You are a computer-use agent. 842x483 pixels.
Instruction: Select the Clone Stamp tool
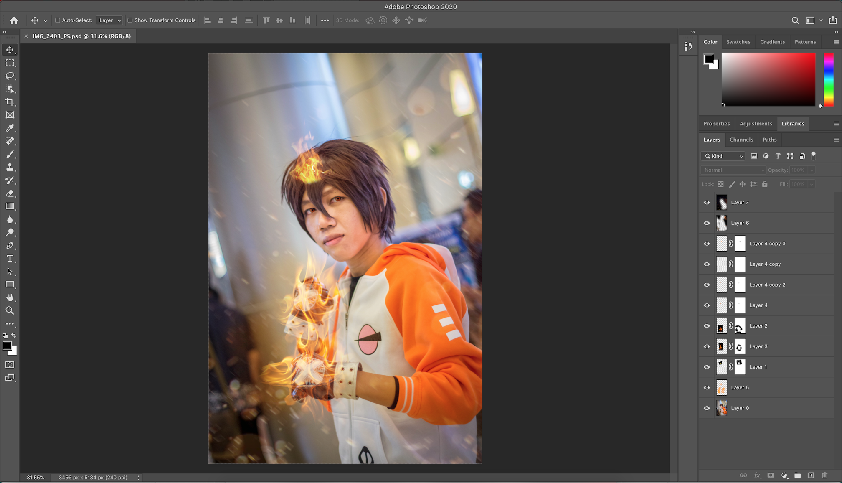10,167
